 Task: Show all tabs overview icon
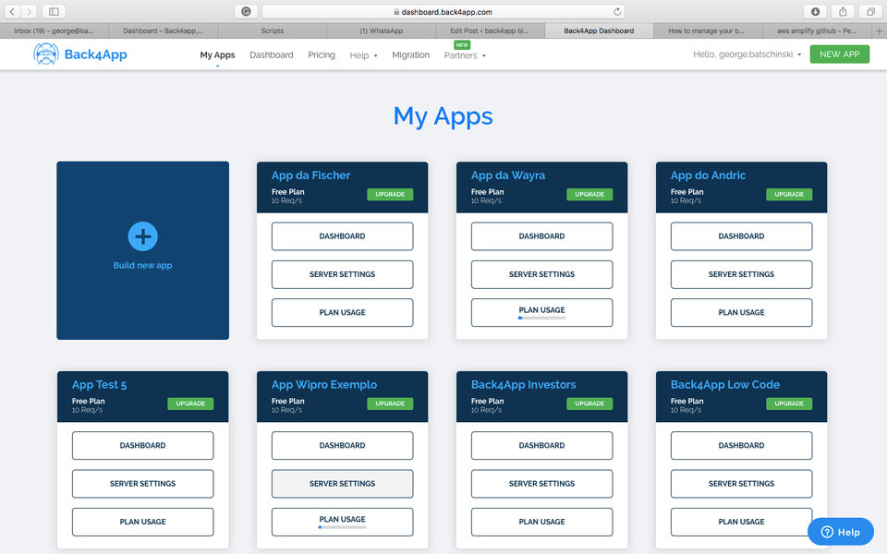[x=870, y=11]
